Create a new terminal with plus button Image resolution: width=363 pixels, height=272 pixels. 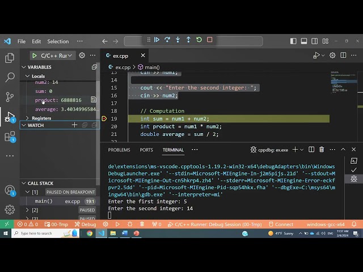(x=295, y=150)
